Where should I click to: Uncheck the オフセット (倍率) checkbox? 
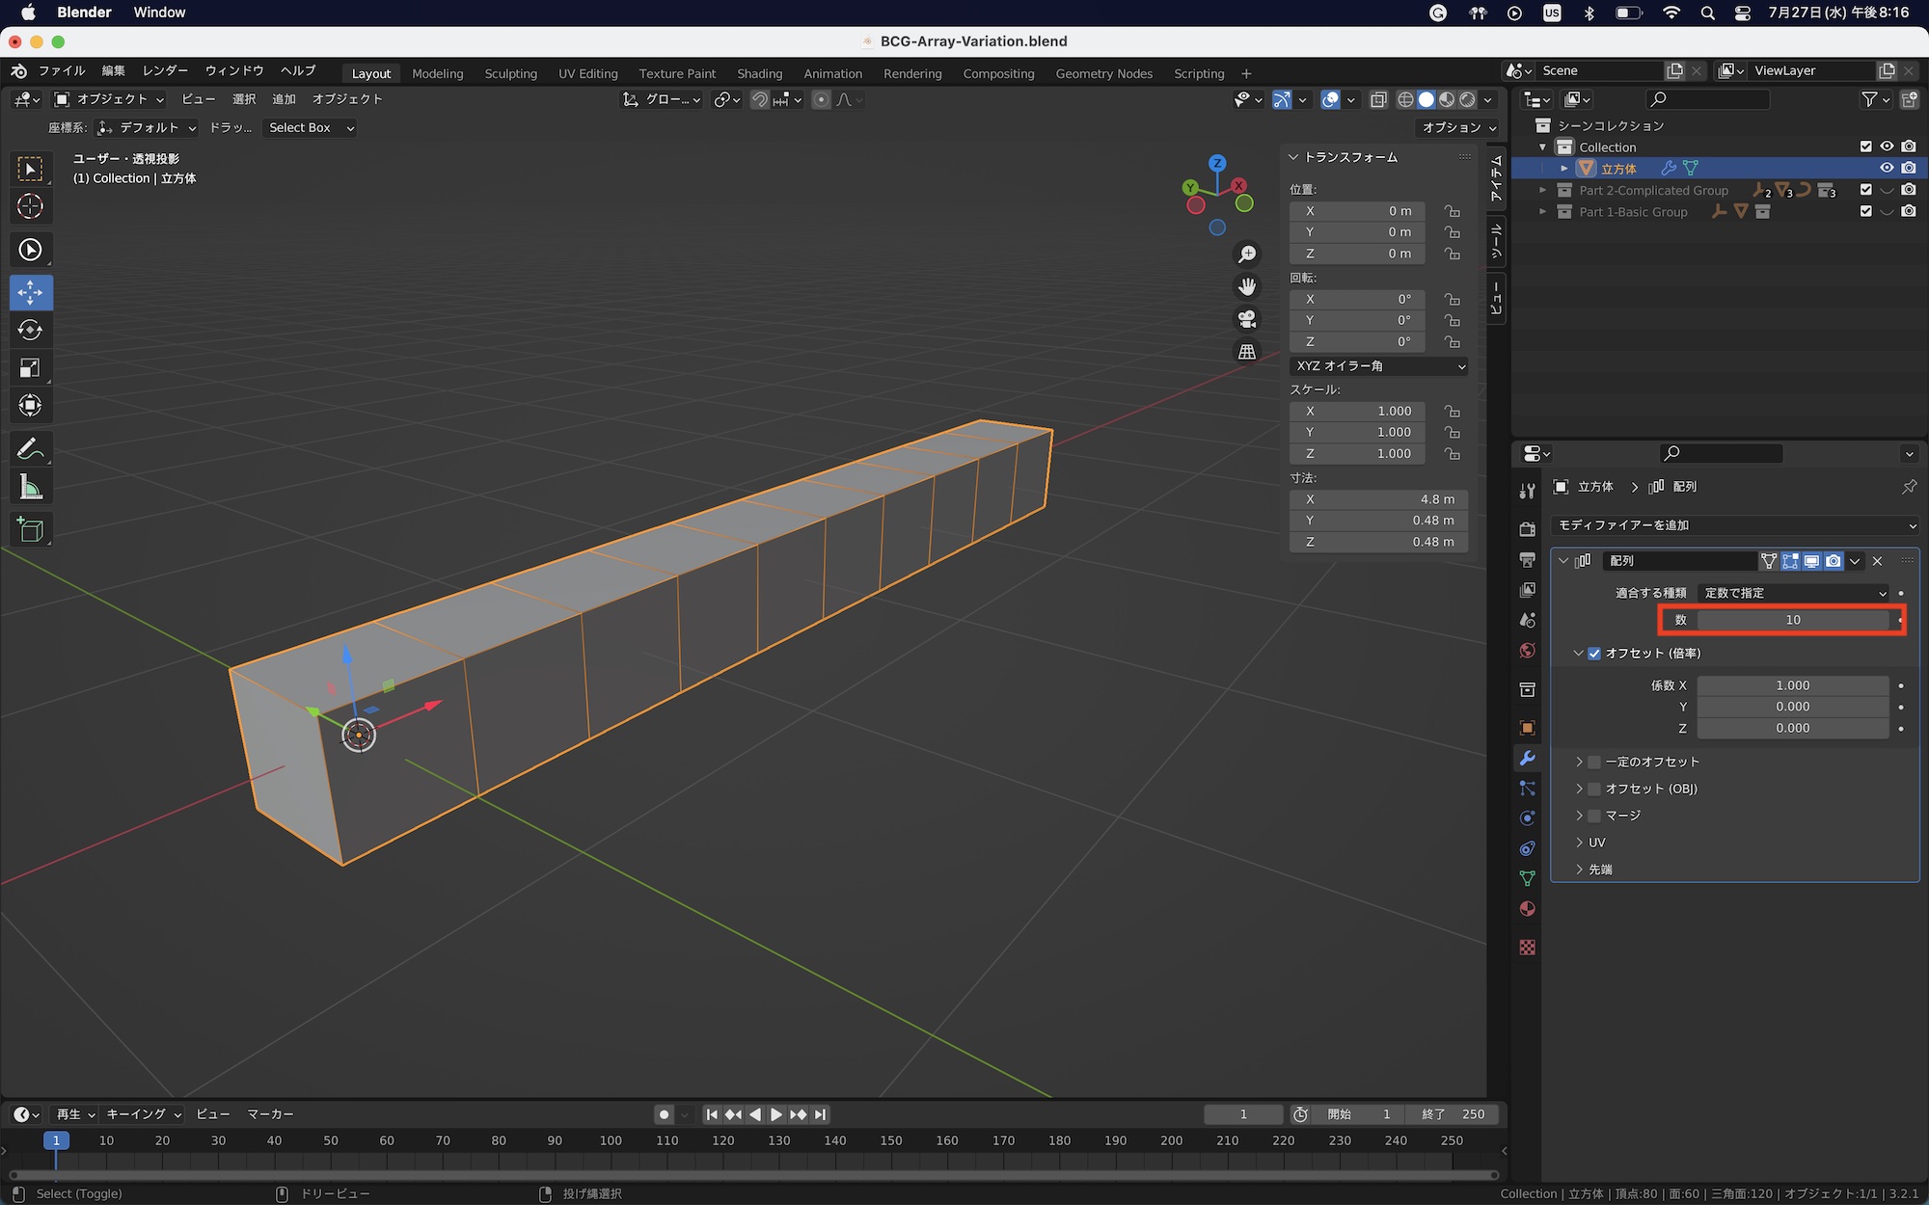coord(1594,654)
